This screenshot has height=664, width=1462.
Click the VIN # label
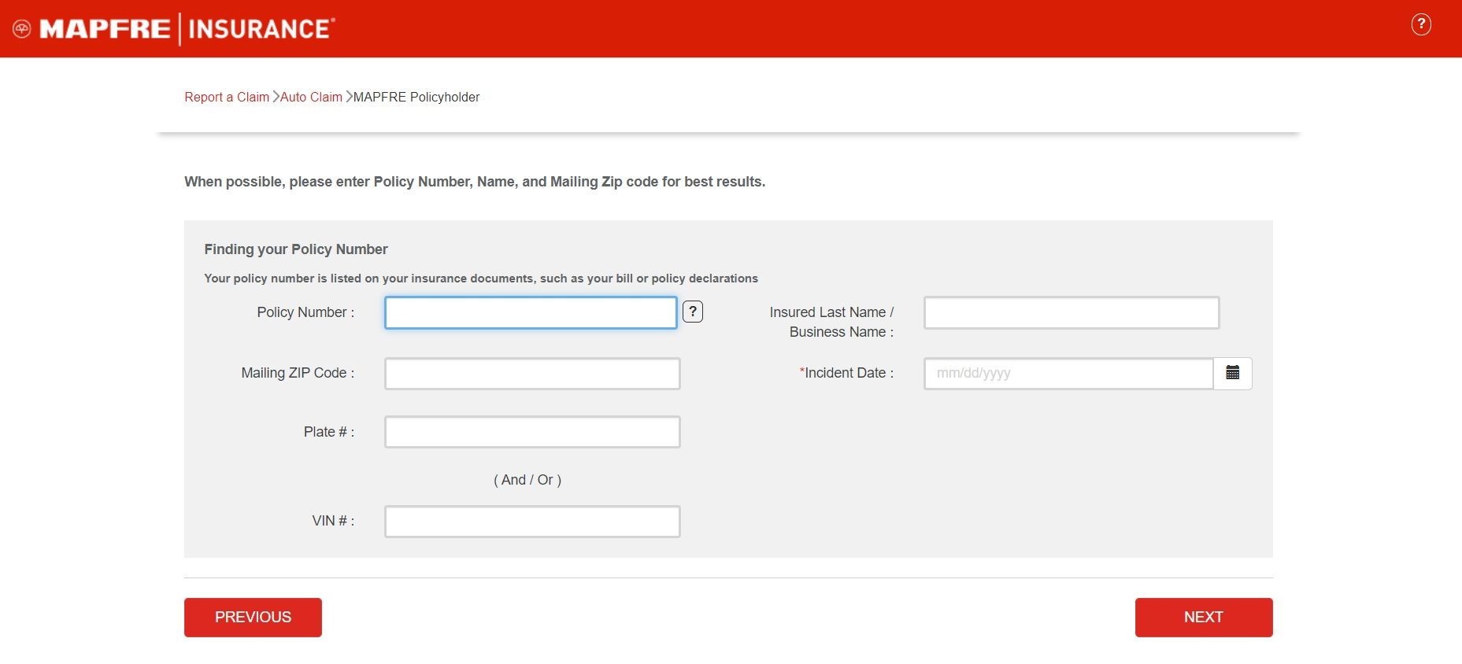333,521
